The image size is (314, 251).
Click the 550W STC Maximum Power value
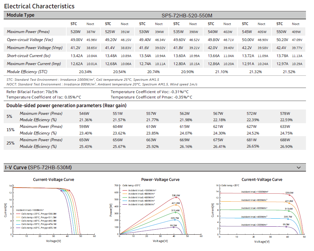click(x=281, y=32)
